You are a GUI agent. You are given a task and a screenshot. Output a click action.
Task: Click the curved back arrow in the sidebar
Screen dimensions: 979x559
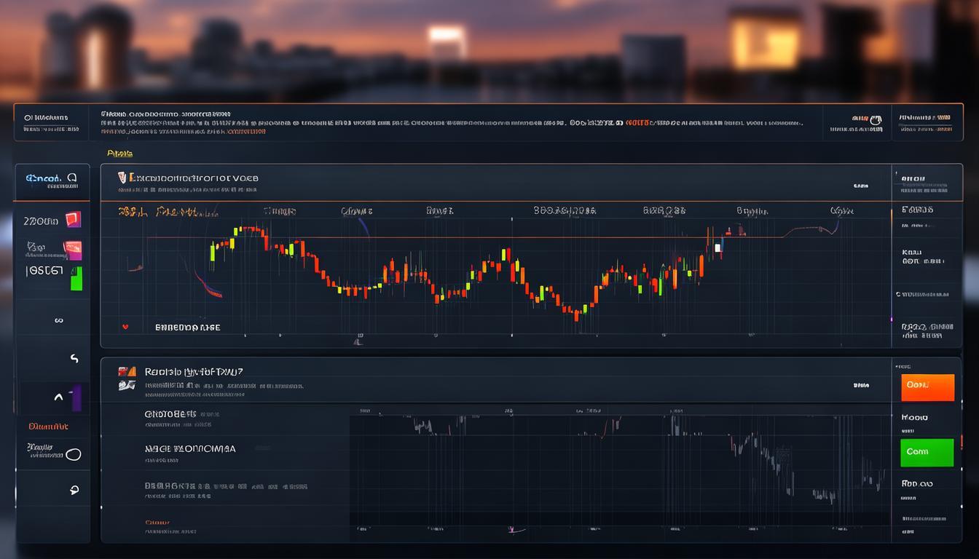[x=74, y=359]
